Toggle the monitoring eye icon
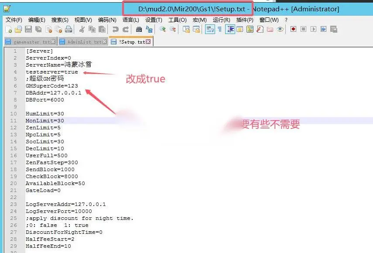Image resolution: width=373 pixels, height=253 pixels. point(280,30)
